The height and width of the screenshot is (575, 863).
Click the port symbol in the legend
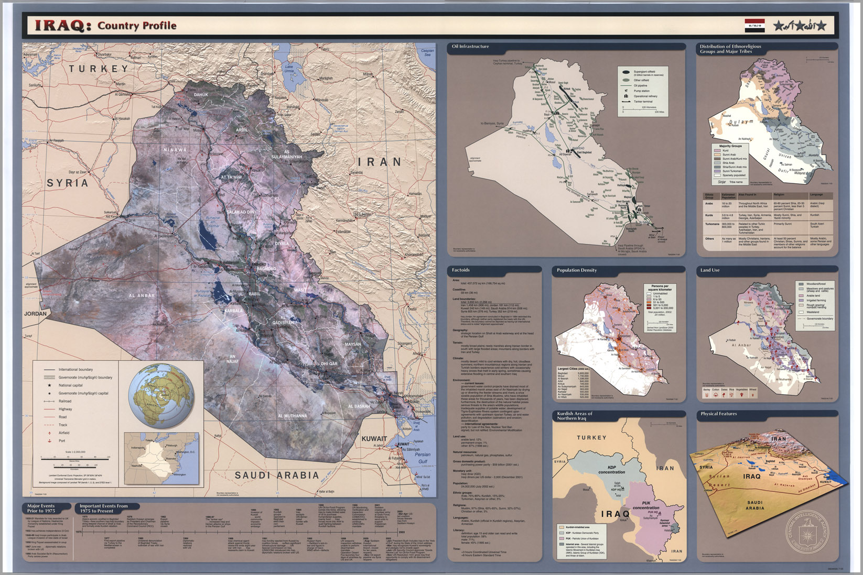click(x=49, y=440)
